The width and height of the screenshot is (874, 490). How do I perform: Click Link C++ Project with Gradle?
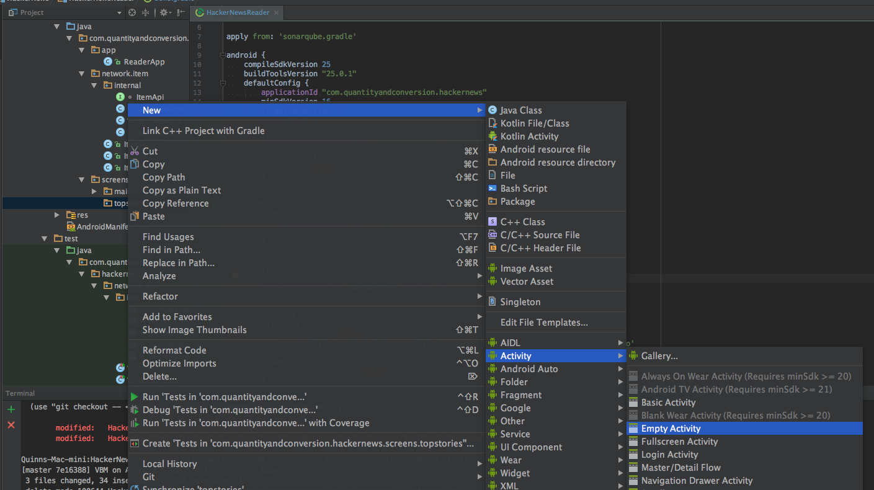coord(306,131)
